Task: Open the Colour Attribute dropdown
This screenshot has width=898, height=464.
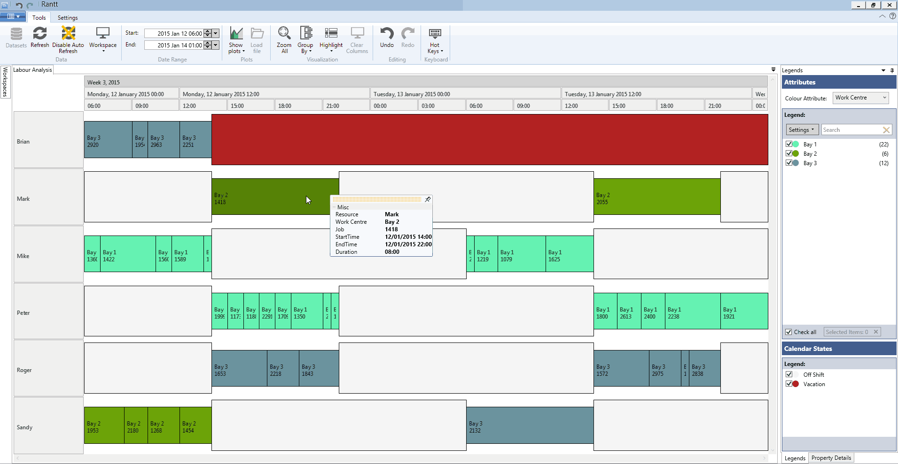Action: (861, 98)
